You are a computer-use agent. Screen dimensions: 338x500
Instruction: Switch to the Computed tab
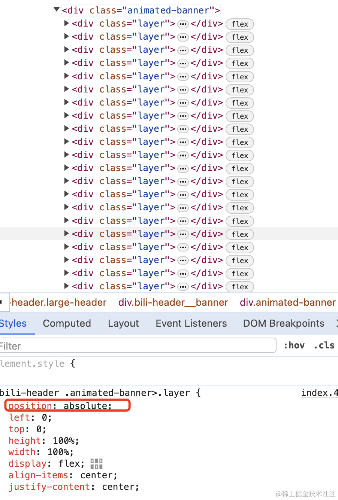tap(67, 323)
